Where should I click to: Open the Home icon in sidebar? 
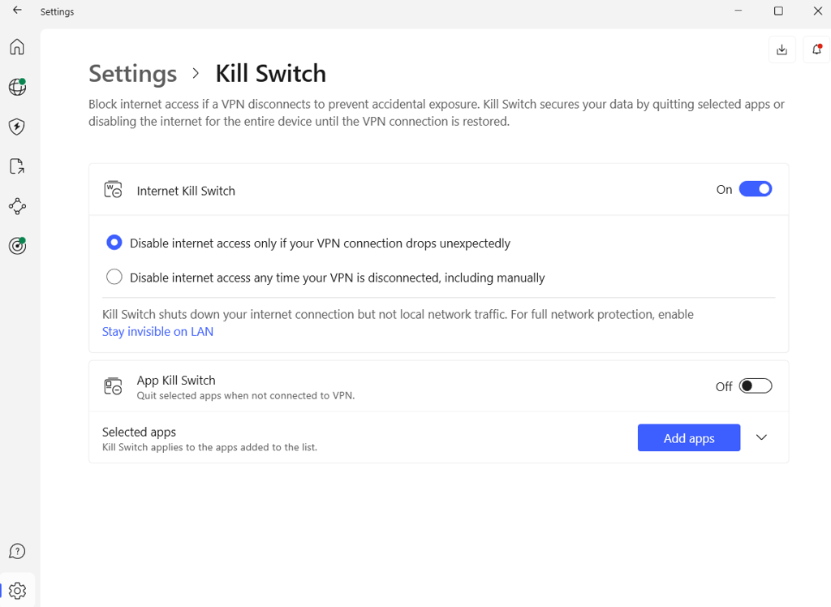pyautogui.click(x=17, y=46)
